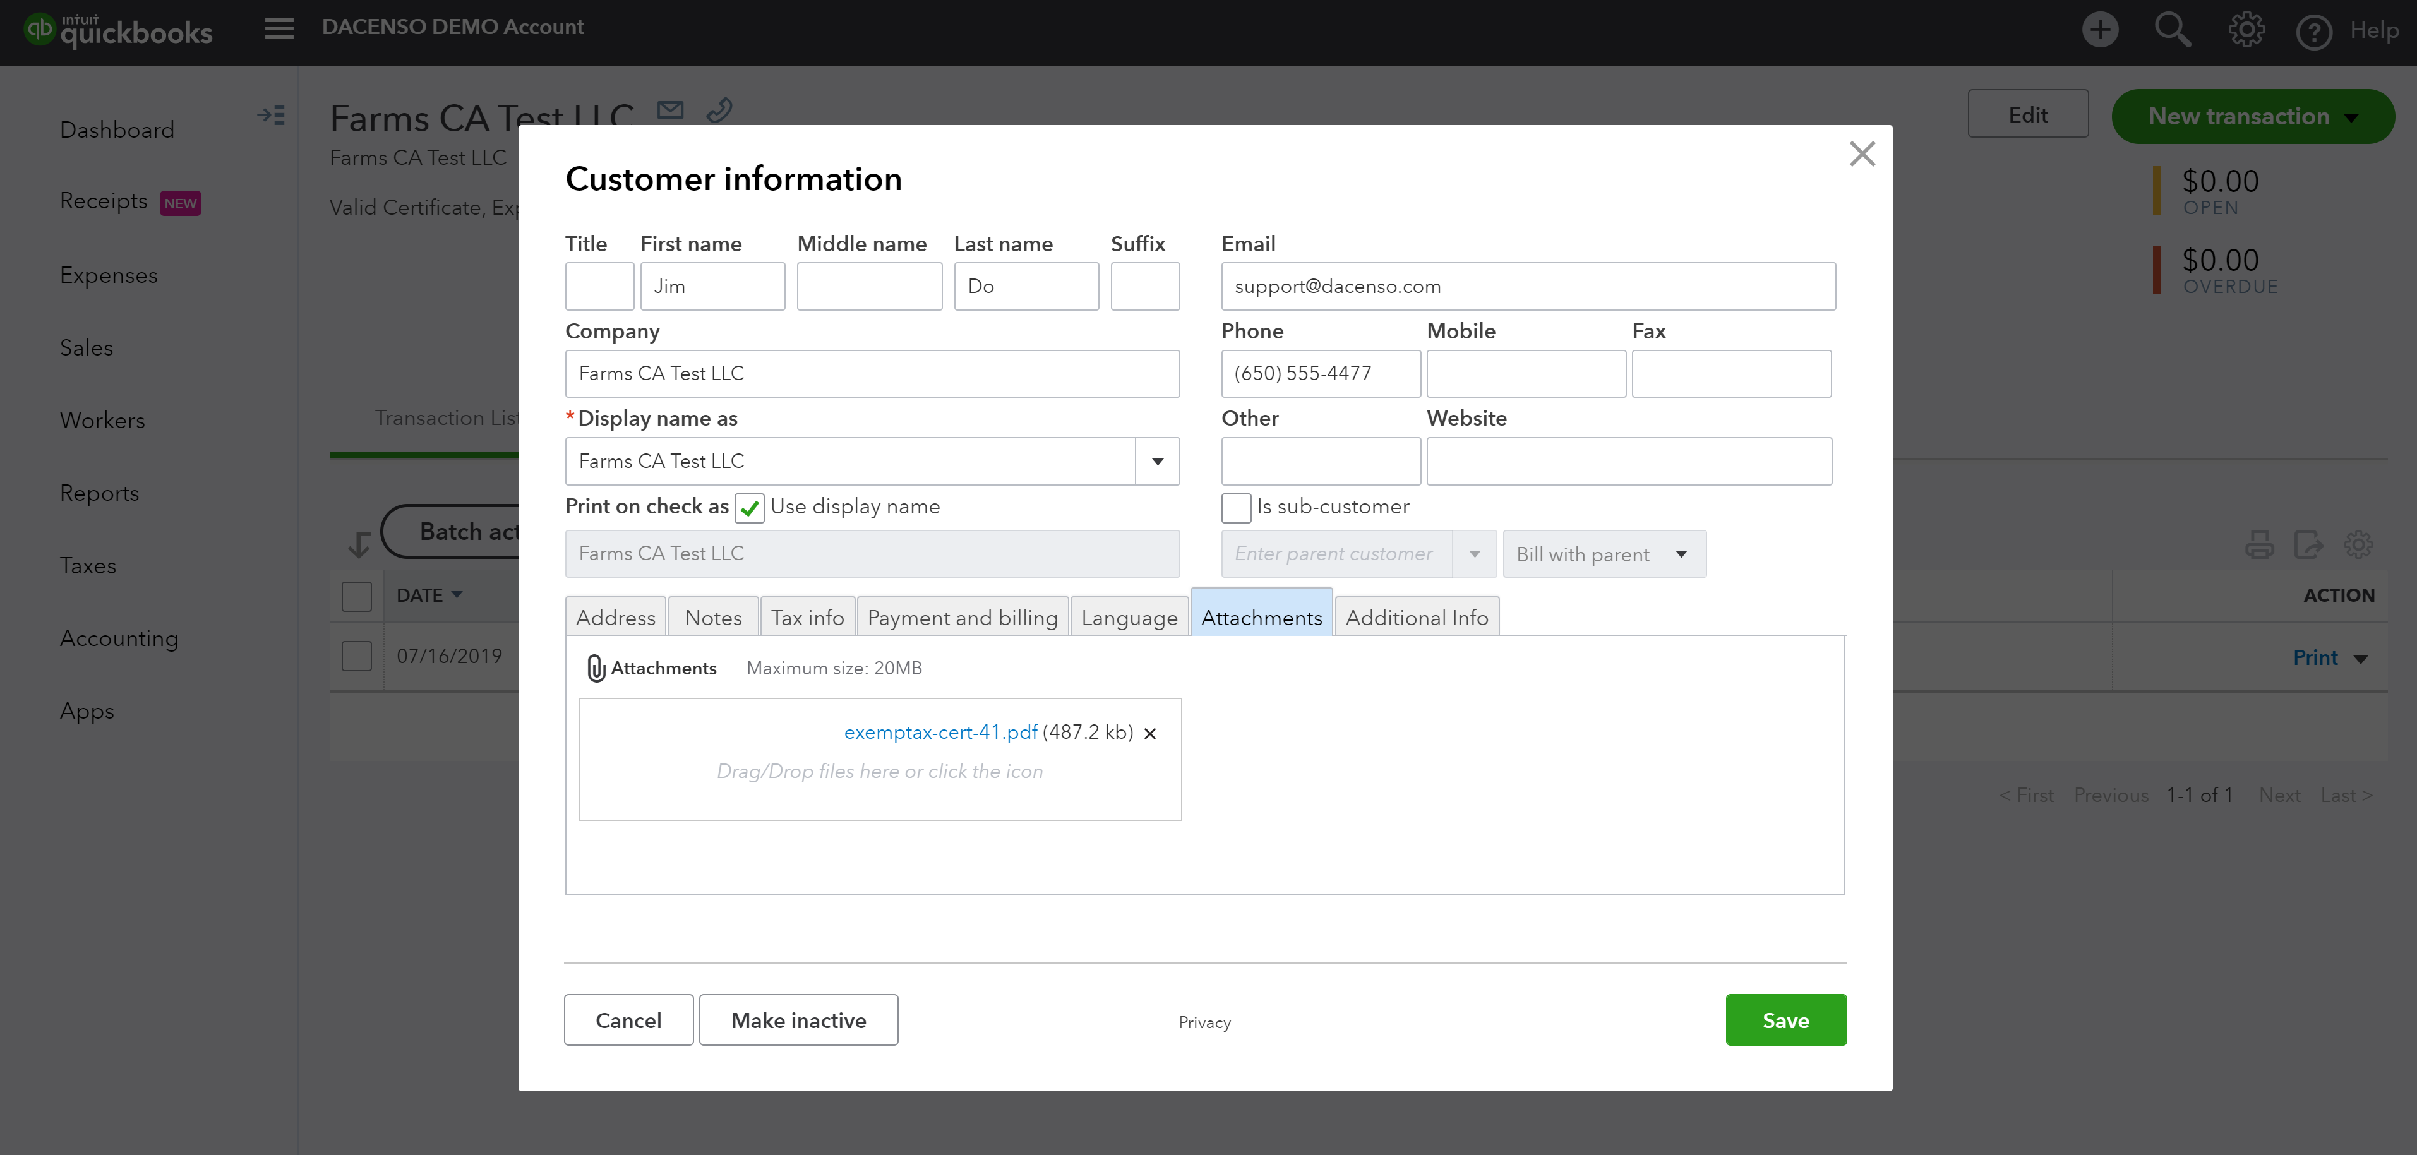
Task: Click the paperclip Attachments icon in dialog
Action: 596,668
